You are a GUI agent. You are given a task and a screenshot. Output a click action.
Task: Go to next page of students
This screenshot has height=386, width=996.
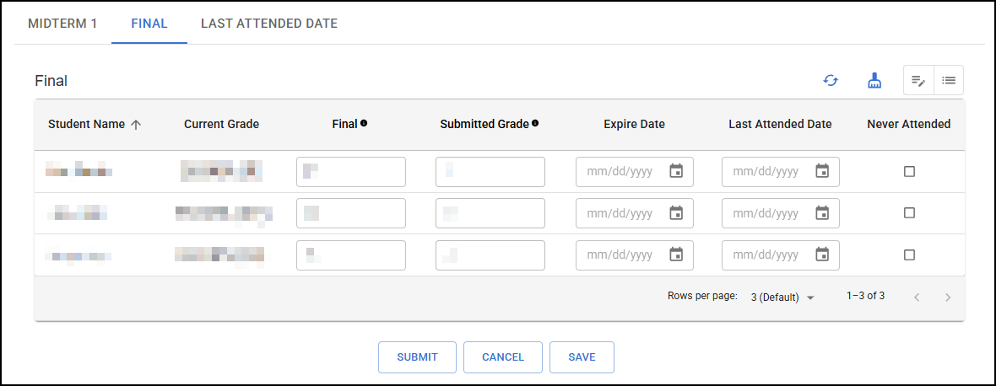pos(948,297)
